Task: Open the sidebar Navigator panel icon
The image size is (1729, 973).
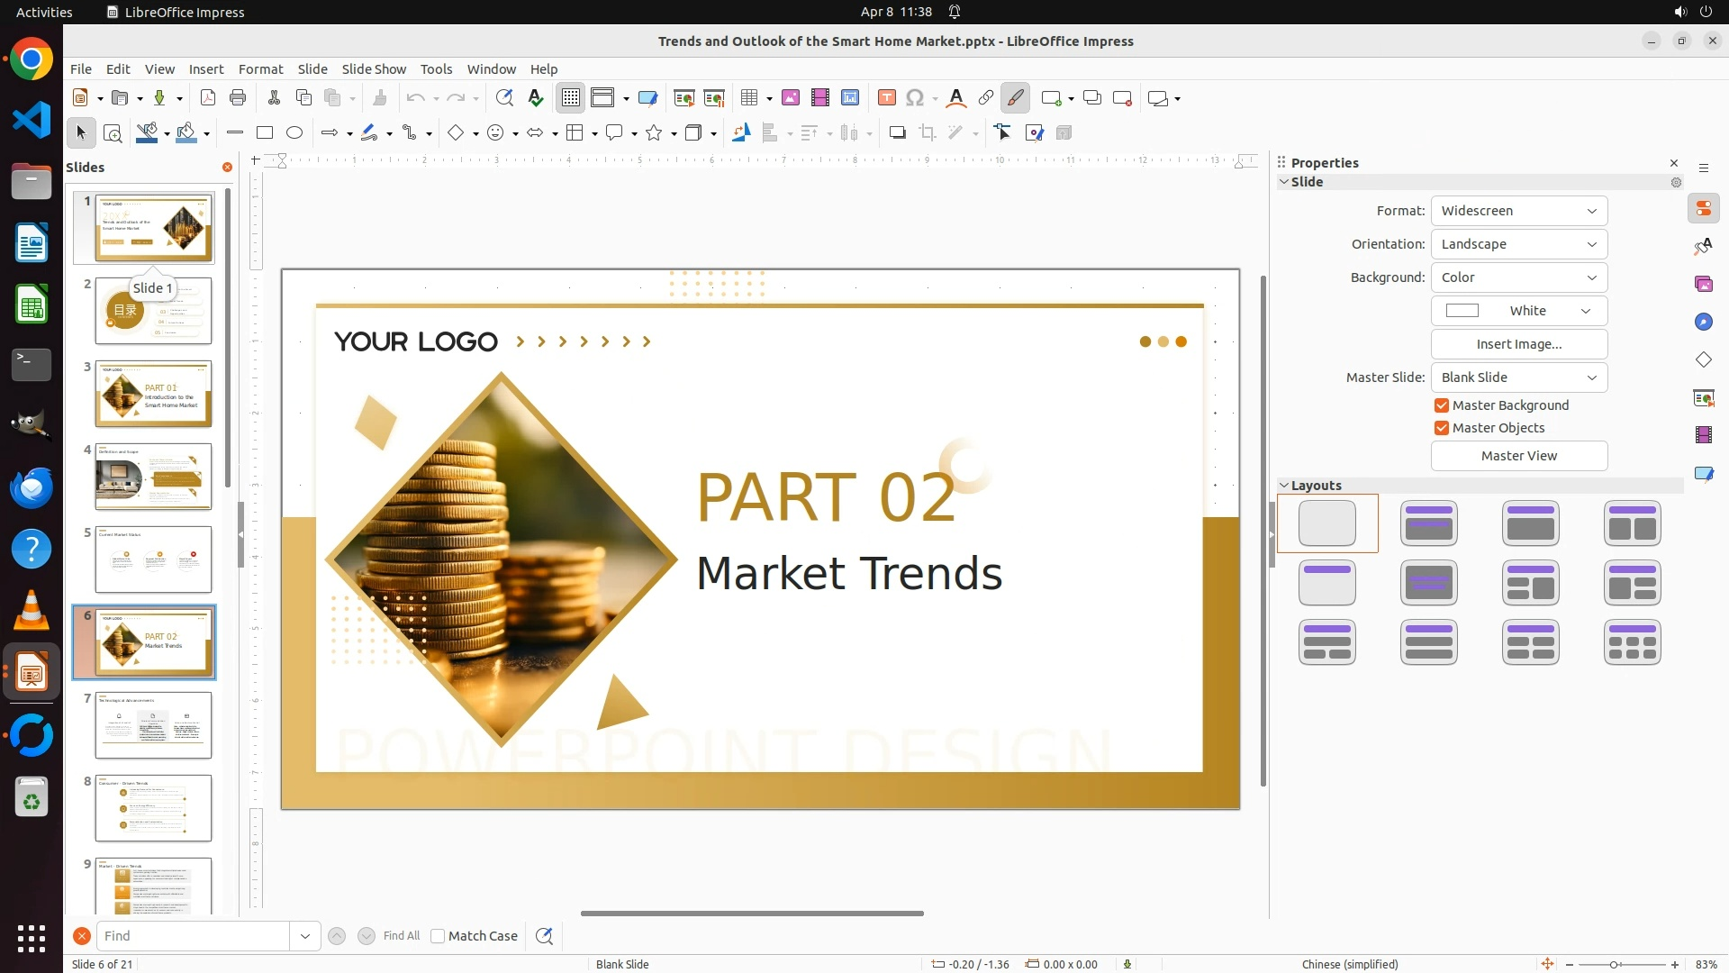Action: (x=1704, y=322)
